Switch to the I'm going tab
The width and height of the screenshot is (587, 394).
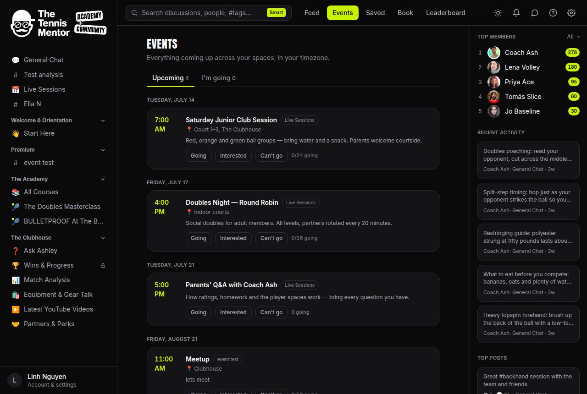tap(219, 78)
